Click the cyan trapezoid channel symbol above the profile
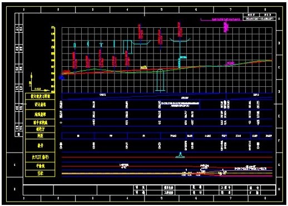Screen dimensions: 288x206 click(x=141, y=42)
